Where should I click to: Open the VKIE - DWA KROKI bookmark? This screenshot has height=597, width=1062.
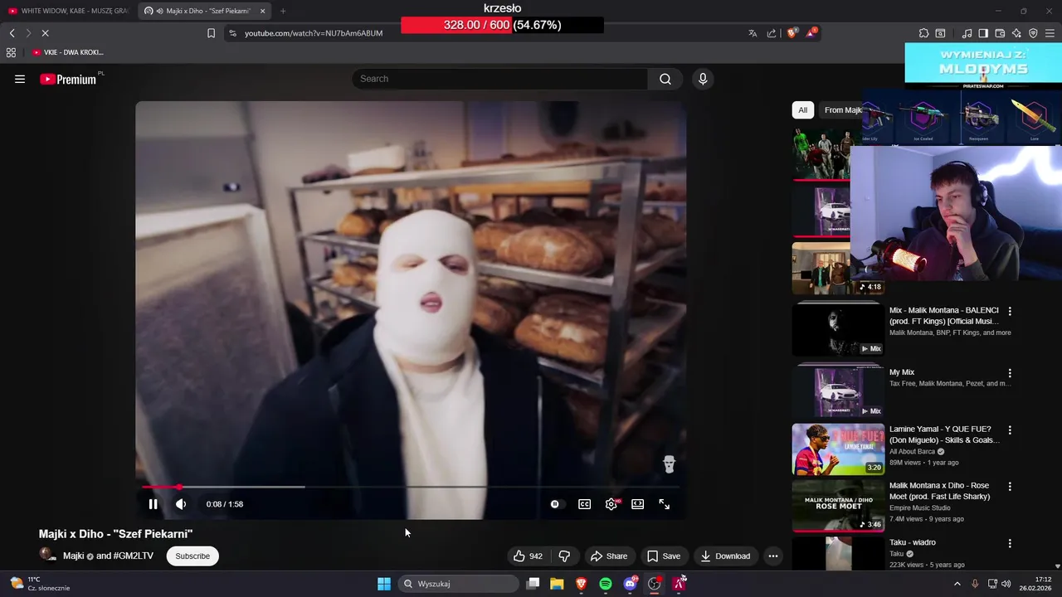(x=68, y=52)
